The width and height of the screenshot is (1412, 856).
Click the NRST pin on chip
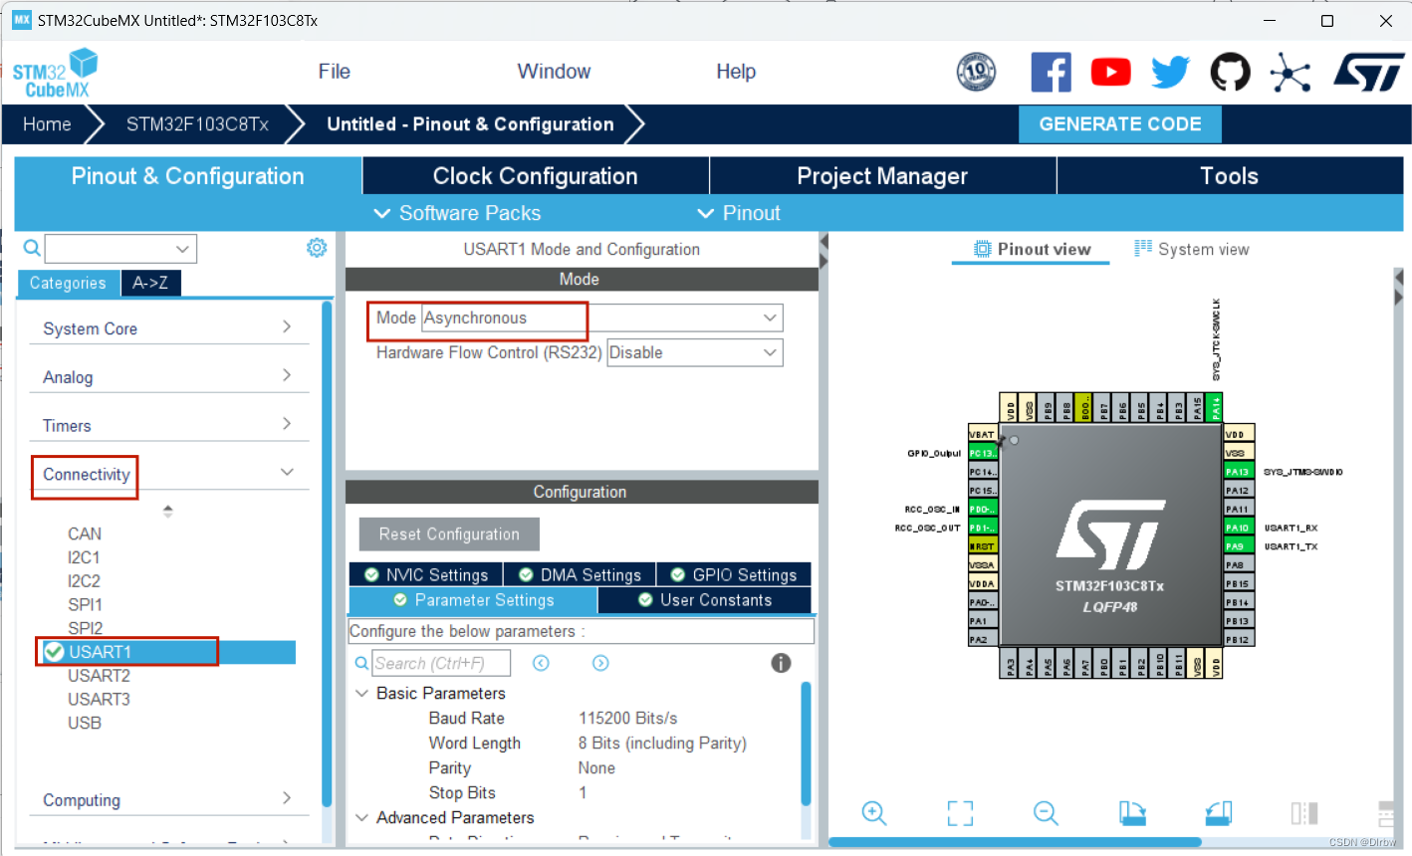pos(983,546)
